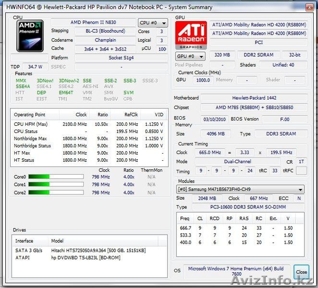The image size is (318, 288).
Task: Click the Close button
Action: tap(301, 272)
